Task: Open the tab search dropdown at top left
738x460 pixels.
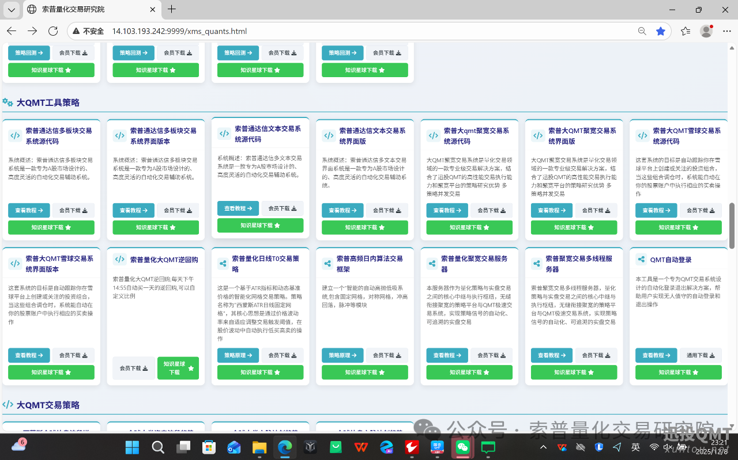Action: 11,10
